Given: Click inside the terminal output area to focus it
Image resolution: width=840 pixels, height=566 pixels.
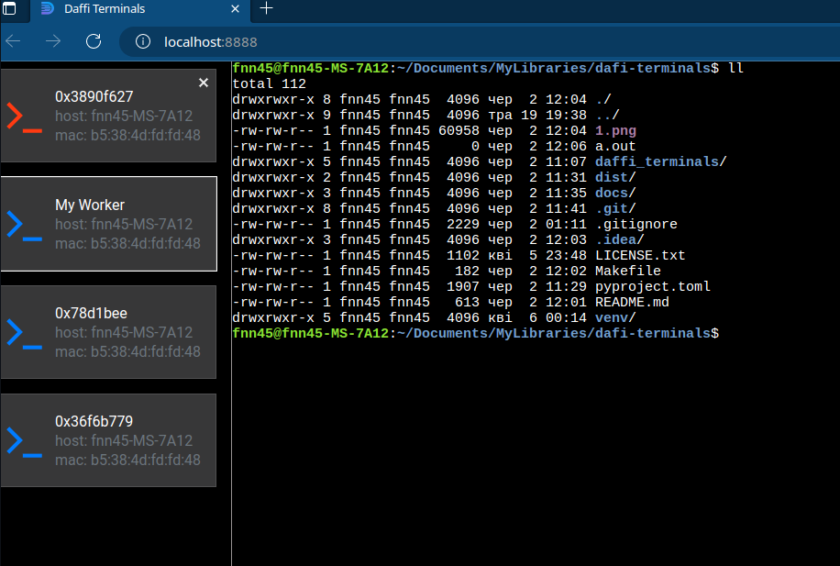Looking at the screenshot, I should coord(532,440).
